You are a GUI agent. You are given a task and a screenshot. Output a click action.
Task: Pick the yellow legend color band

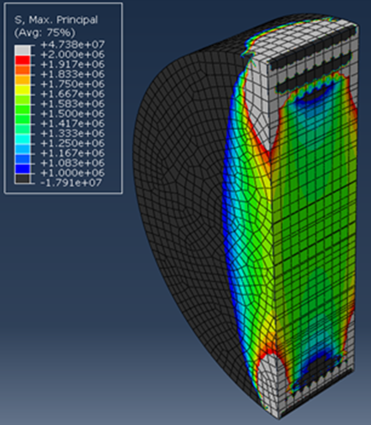click(x=22, y=89)
